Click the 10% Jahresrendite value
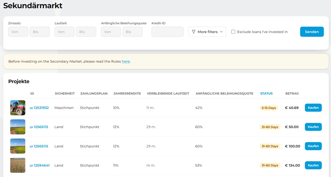 116,108
